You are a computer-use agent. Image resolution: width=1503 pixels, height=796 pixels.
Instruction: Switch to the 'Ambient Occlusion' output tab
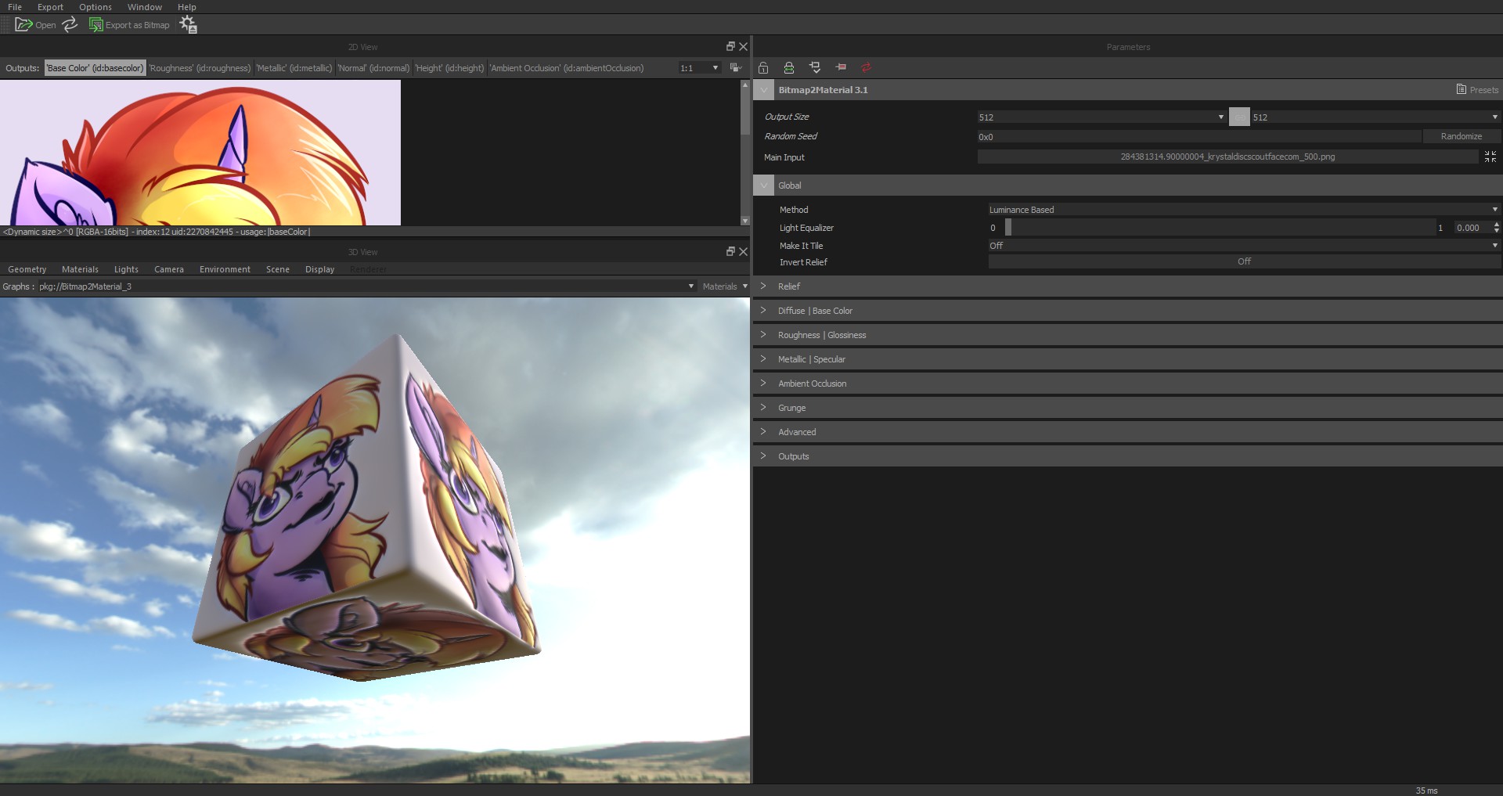[567, 68]
